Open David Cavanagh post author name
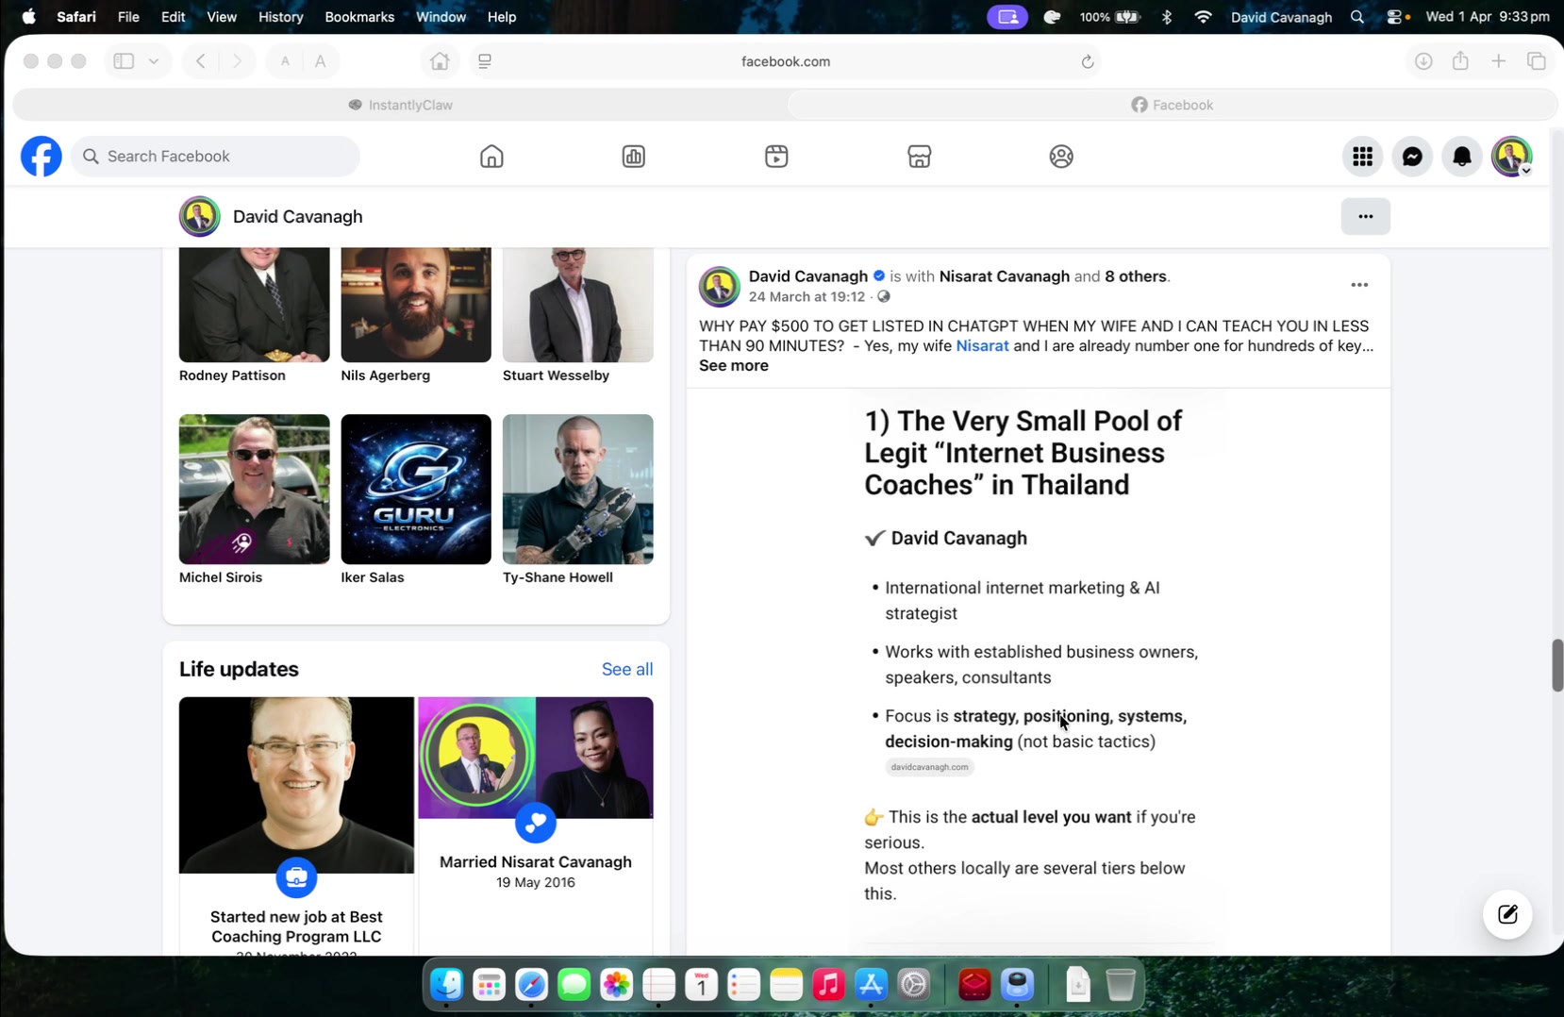The image size is (1564, 1017). pyautogui.click(x=807, y=276)
